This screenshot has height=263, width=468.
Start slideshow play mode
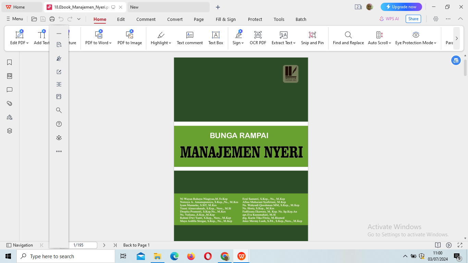pyautogui.click(x=449, y=245)
